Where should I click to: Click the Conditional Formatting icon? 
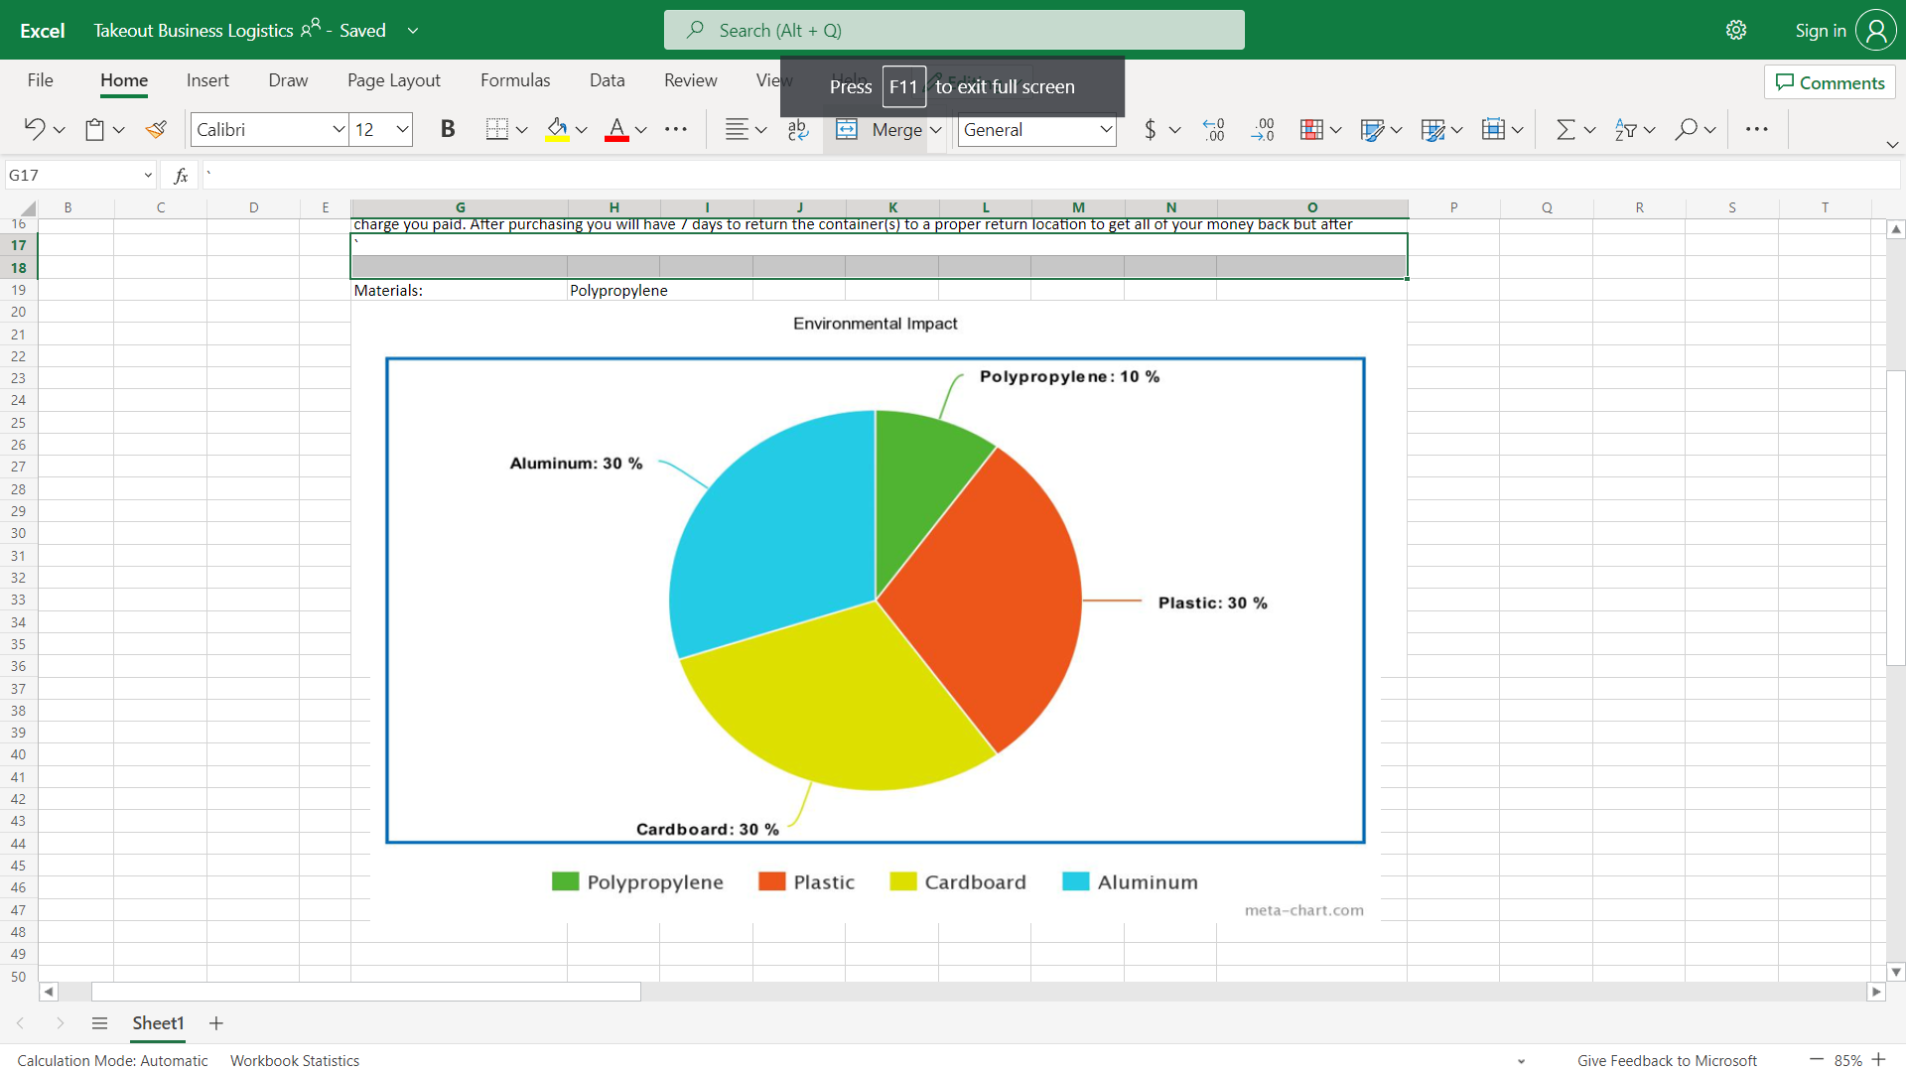coord(1311,129)
